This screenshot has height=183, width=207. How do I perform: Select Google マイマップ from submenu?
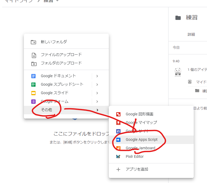(x=141, y=123)
